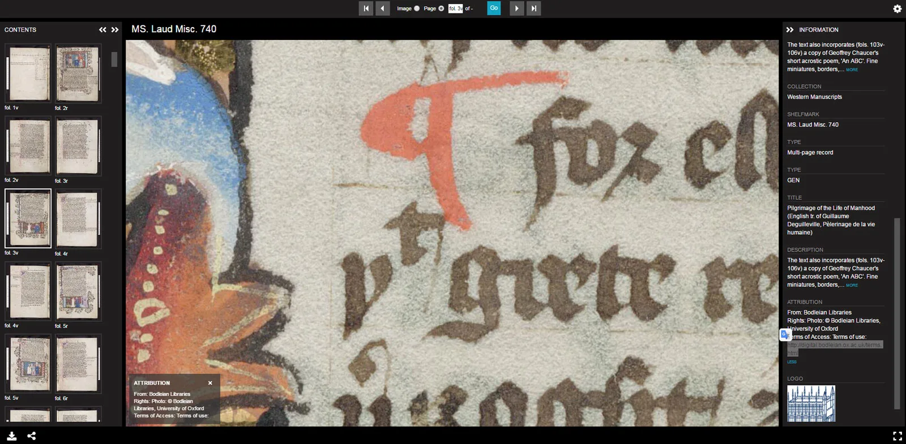Open thumbnail fol. 5v

(x=28, y=364)
